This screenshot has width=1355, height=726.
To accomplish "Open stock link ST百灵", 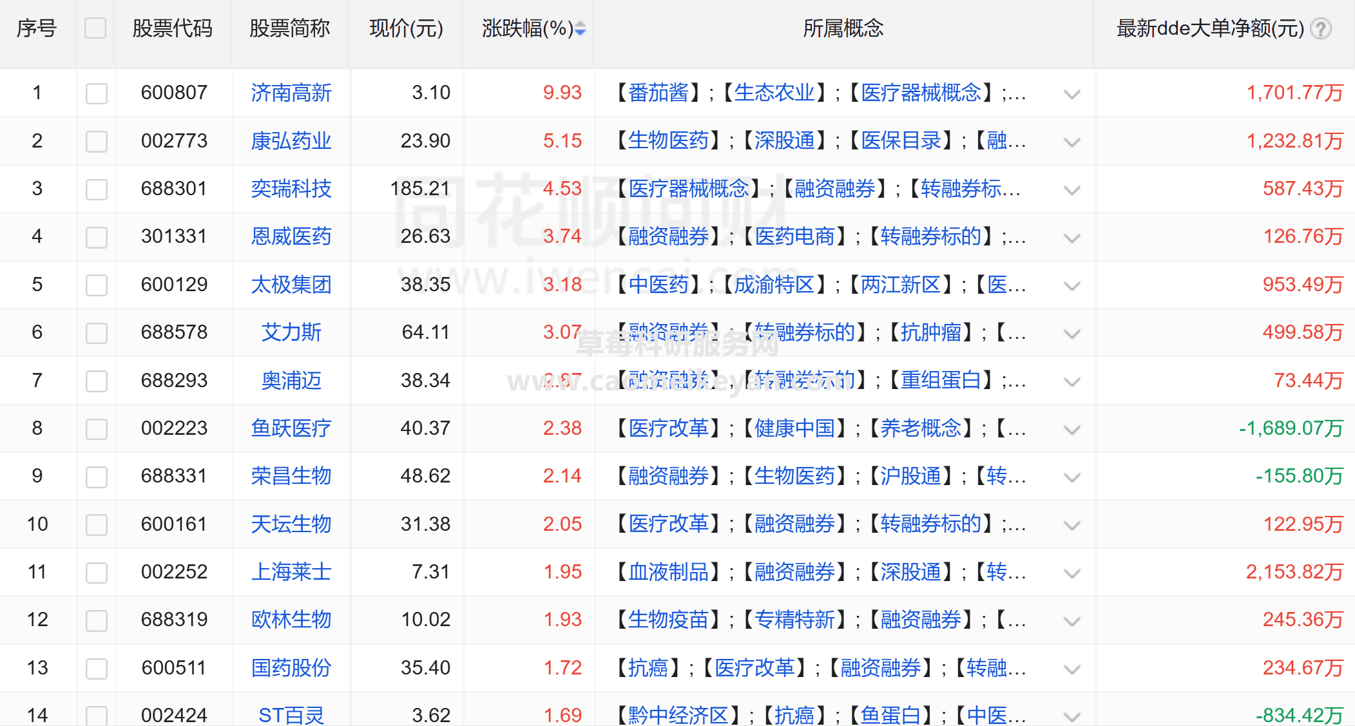I will click(291, 715).
